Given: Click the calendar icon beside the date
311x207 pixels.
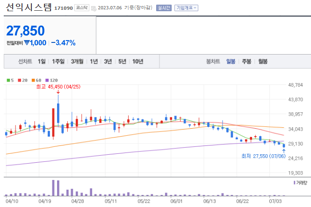Looking at the screenshot, I should (x=94, y=8).
